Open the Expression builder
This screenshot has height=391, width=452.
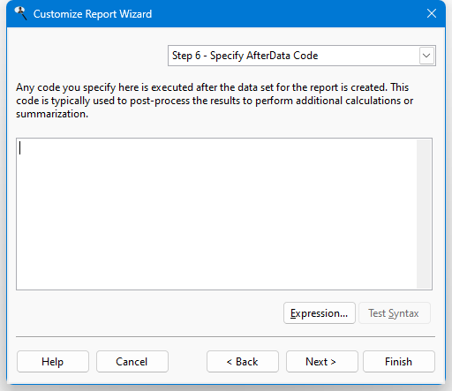click(320, 313)
